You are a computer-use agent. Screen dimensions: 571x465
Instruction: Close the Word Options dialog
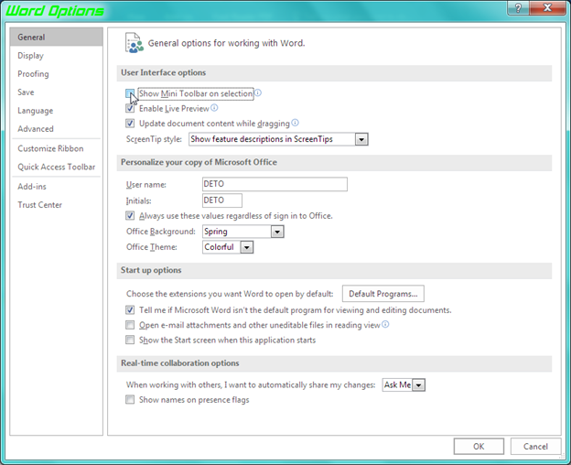coord(547,7)
